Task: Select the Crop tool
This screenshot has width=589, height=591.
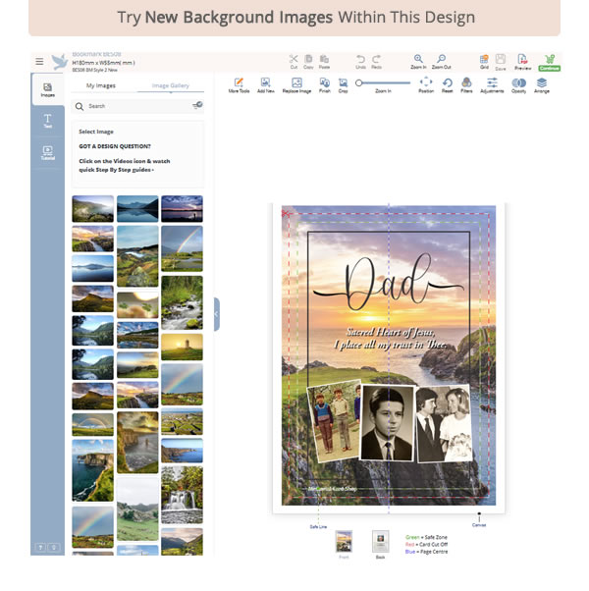Action: point(343,84)
